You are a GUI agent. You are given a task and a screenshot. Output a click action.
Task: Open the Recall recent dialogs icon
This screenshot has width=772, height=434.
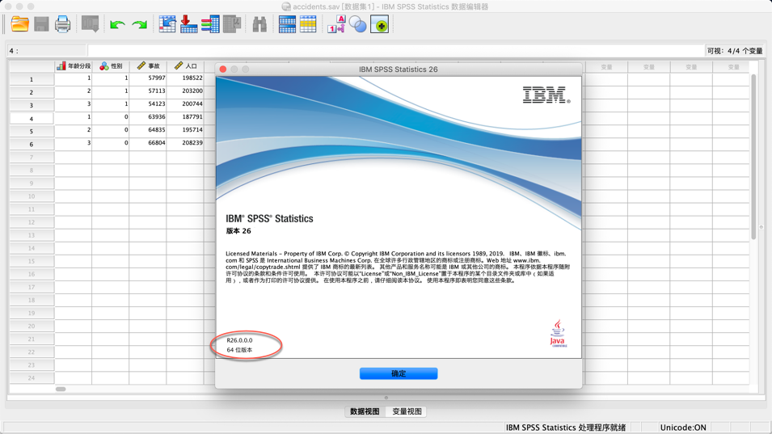90,24
